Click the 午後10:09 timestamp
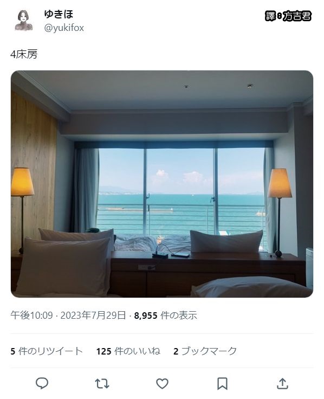Screen dimensions: 324x399 (31, 316)
